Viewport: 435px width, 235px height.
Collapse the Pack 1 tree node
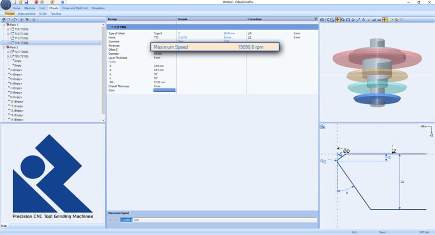point(4,25)
